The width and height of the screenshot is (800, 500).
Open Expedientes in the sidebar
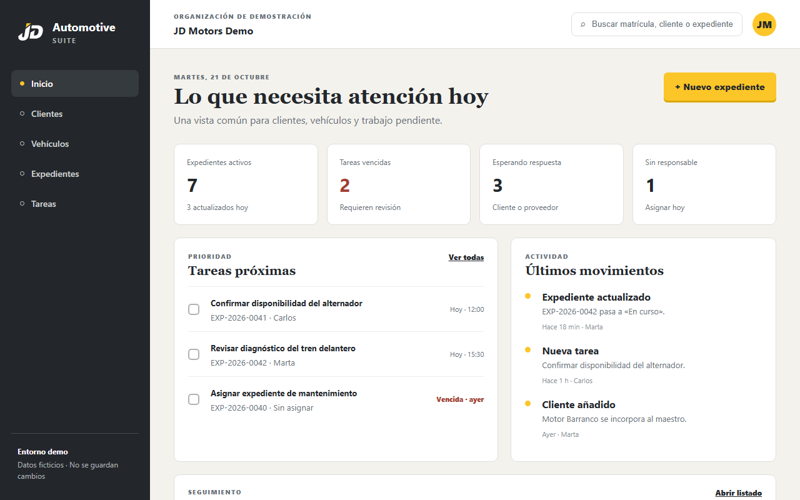[x=75, y=174]
